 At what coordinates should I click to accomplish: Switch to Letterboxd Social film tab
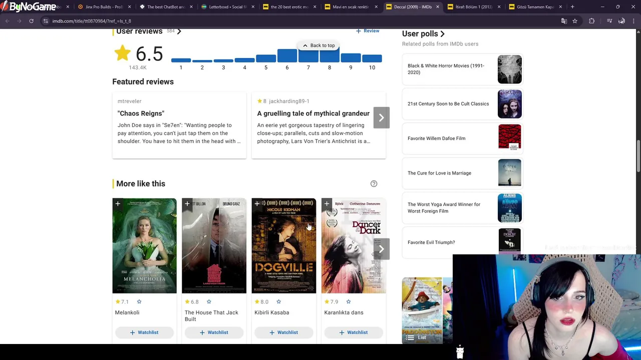tap(223, 7)
